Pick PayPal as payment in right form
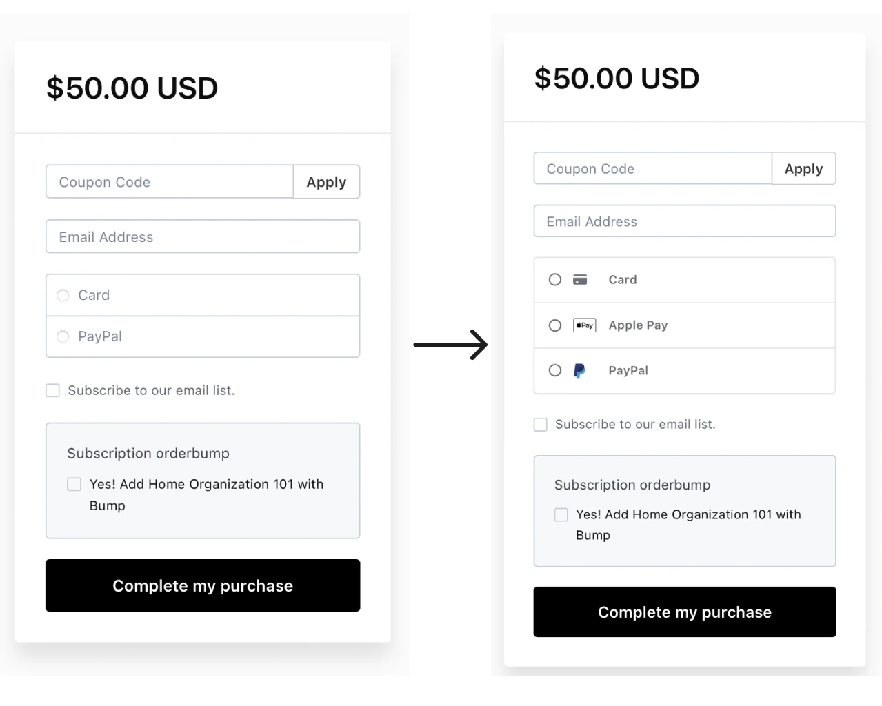Screen dimensions: 882x706 (x=554, y=370)
